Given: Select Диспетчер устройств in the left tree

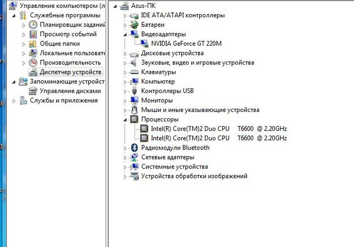Looking at the screenshot, I should [70, 72].
